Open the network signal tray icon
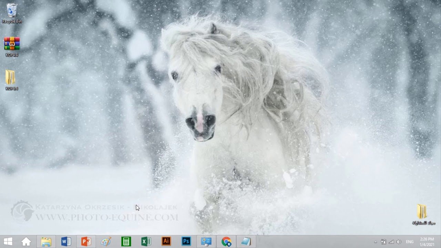Viewport: 441px width, 248px height. point(391,242)
